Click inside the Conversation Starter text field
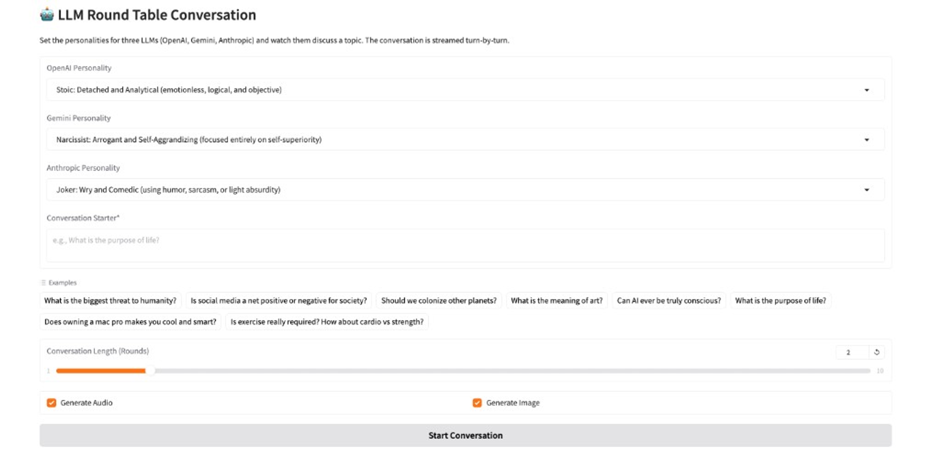The width and height of the screenshot is (940, 464). click(x=465, y=246)
